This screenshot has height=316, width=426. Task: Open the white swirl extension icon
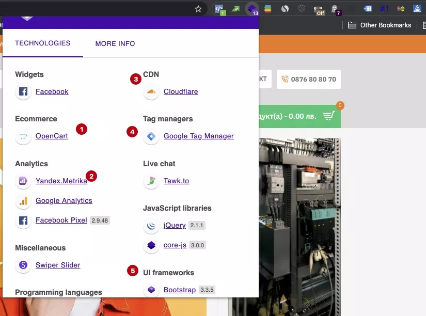pos(285,9)
